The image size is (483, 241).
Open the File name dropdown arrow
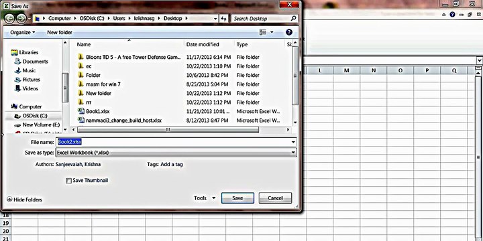(293, 142)
